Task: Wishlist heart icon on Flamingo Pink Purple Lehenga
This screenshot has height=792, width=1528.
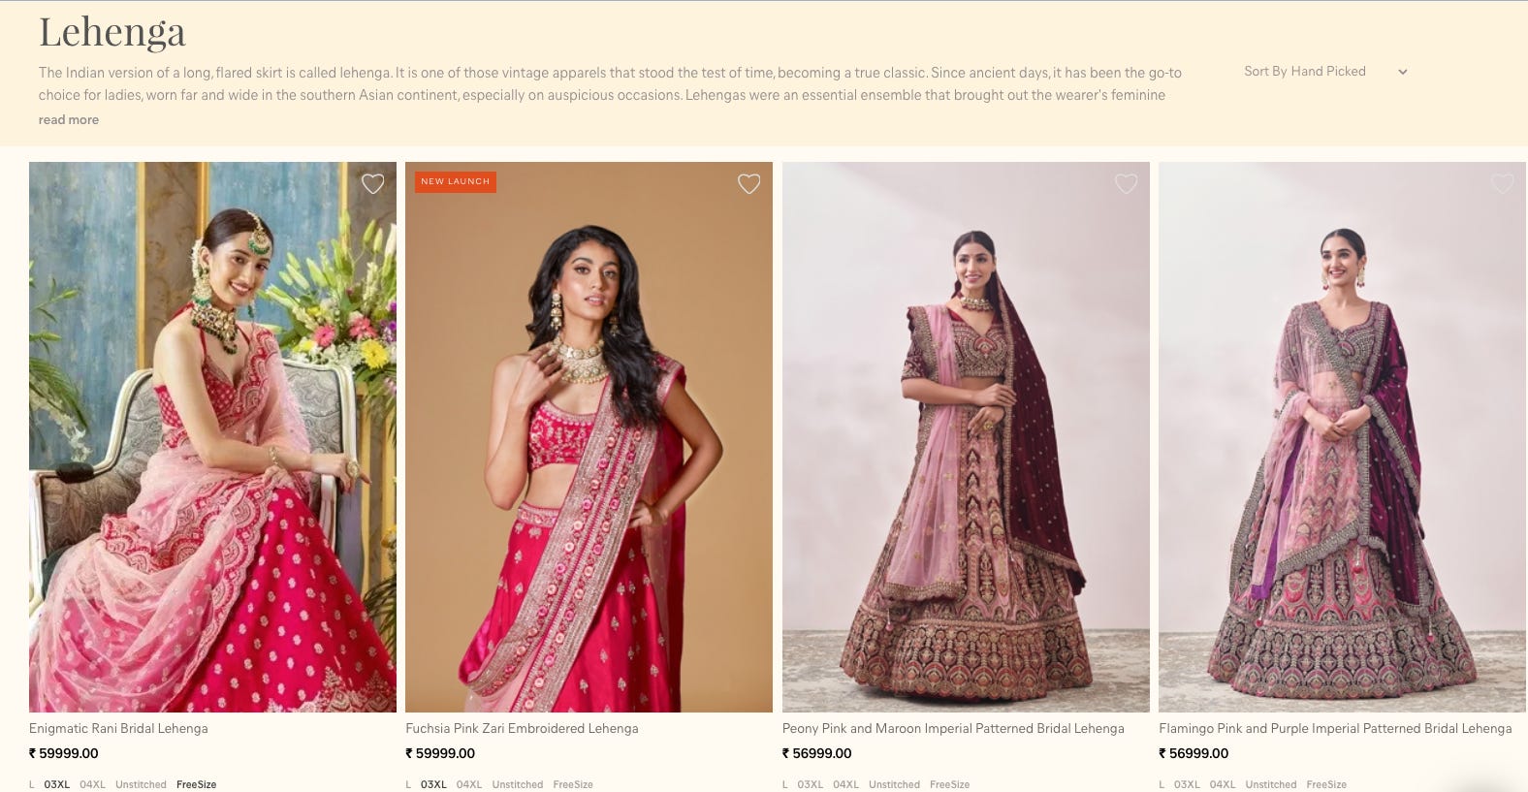Action: click(1502, 183)
